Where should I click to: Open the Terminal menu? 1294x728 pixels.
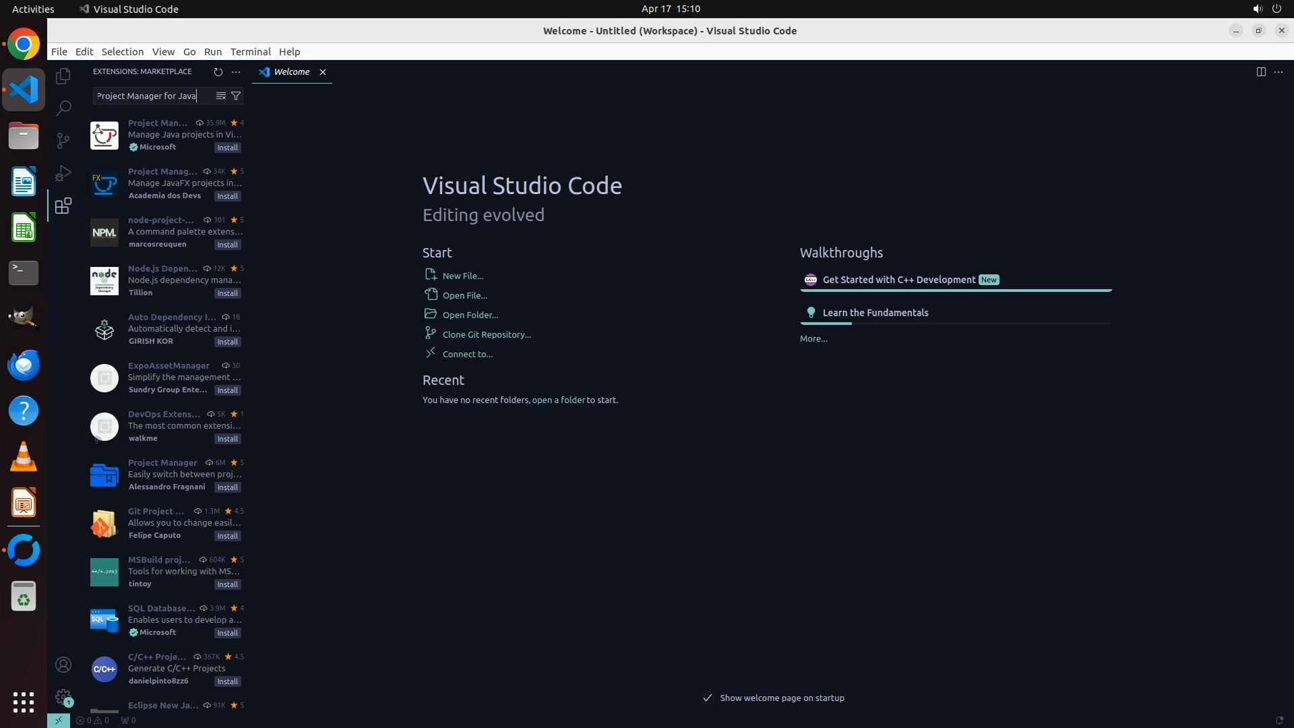click(250, 52)
